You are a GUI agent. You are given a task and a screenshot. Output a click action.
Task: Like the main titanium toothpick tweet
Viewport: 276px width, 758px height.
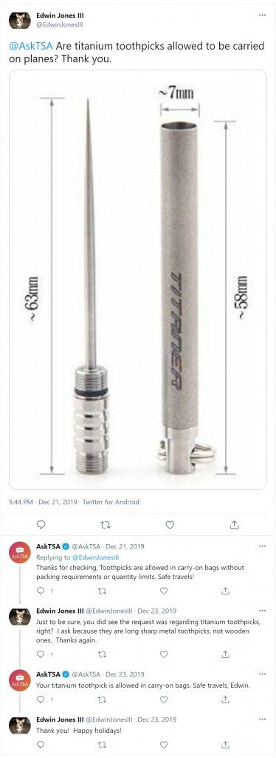pos(170,525)
